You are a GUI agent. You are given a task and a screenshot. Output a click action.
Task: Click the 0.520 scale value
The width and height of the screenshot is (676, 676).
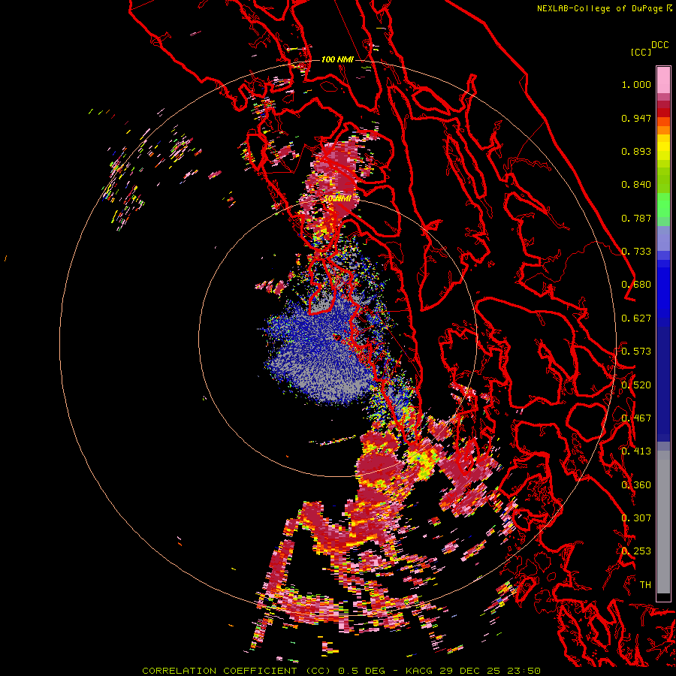click(636, 385)
